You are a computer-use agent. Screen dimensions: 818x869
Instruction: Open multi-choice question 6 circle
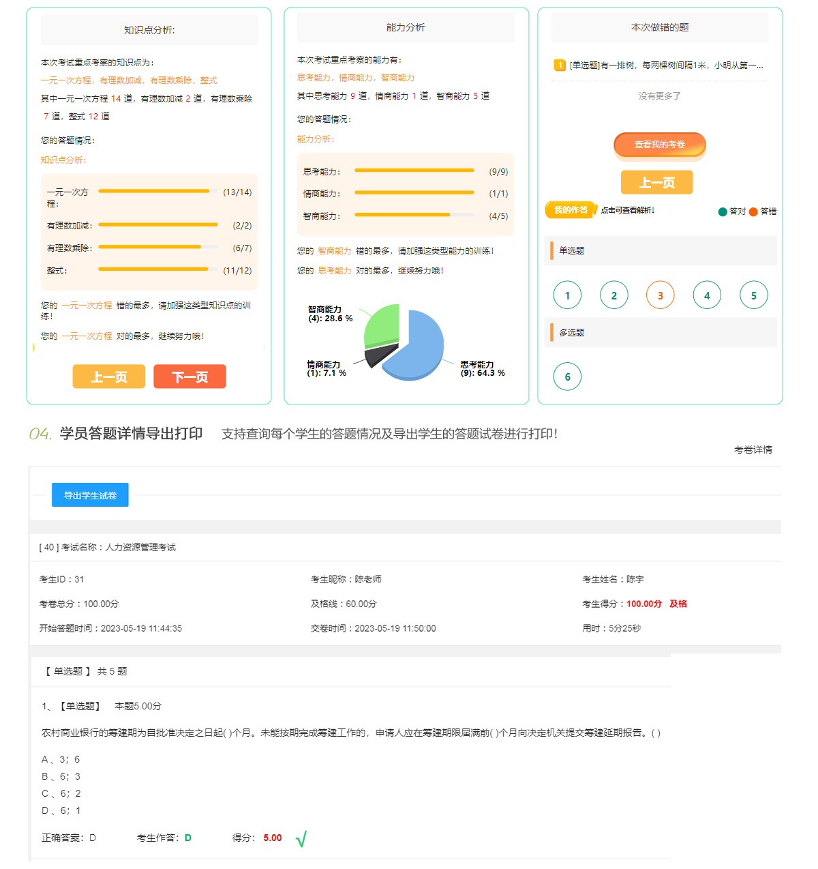(x=567, y=377)
